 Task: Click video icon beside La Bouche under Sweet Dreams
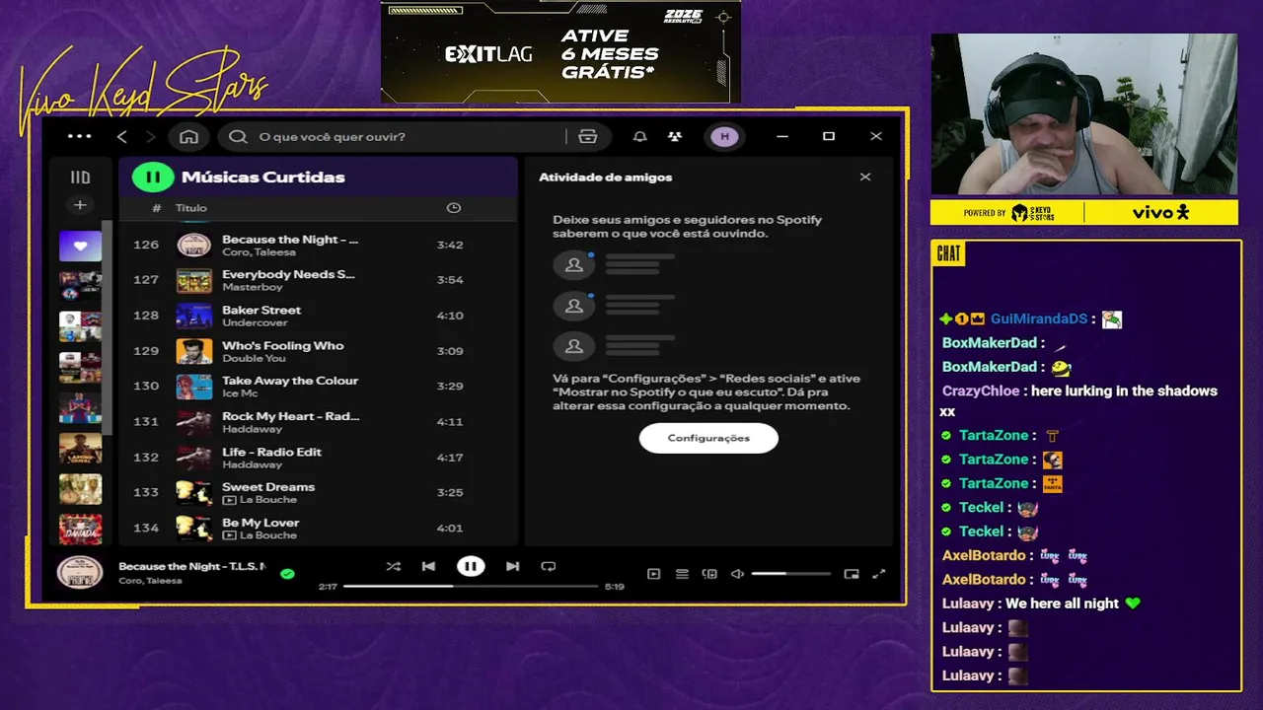tap(229, 500)
